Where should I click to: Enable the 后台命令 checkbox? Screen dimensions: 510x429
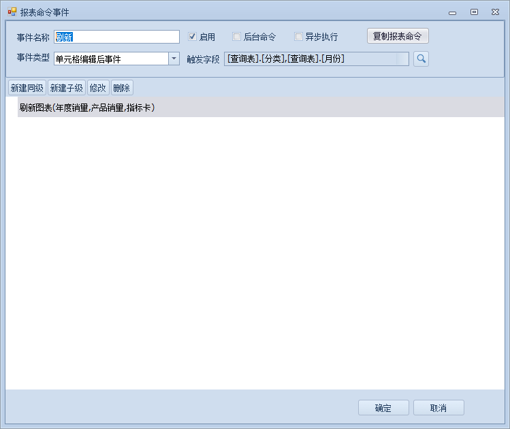tap(237, 37)
